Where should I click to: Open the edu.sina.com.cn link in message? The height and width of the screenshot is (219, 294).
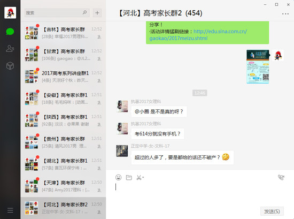pos(198,35)
